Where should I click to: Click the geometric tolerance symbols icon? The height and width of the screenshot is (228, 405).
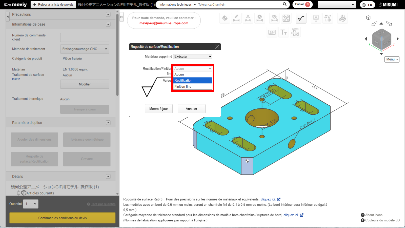(x=328, y=18)
